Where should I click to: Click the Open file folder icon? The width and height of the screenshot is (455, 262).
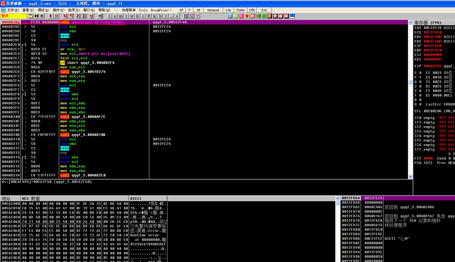(x=30, y=16)
